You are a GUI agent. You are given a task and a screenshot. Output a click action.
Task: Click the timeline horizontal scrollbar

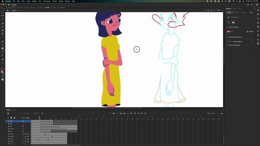coord(56,145)
